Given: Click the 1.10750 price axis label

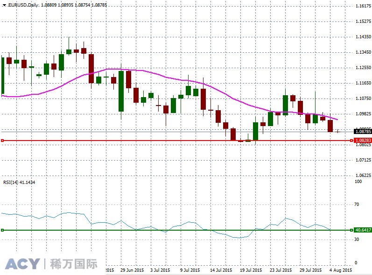Looking at the screenshot, I should [x=363, y=99].
